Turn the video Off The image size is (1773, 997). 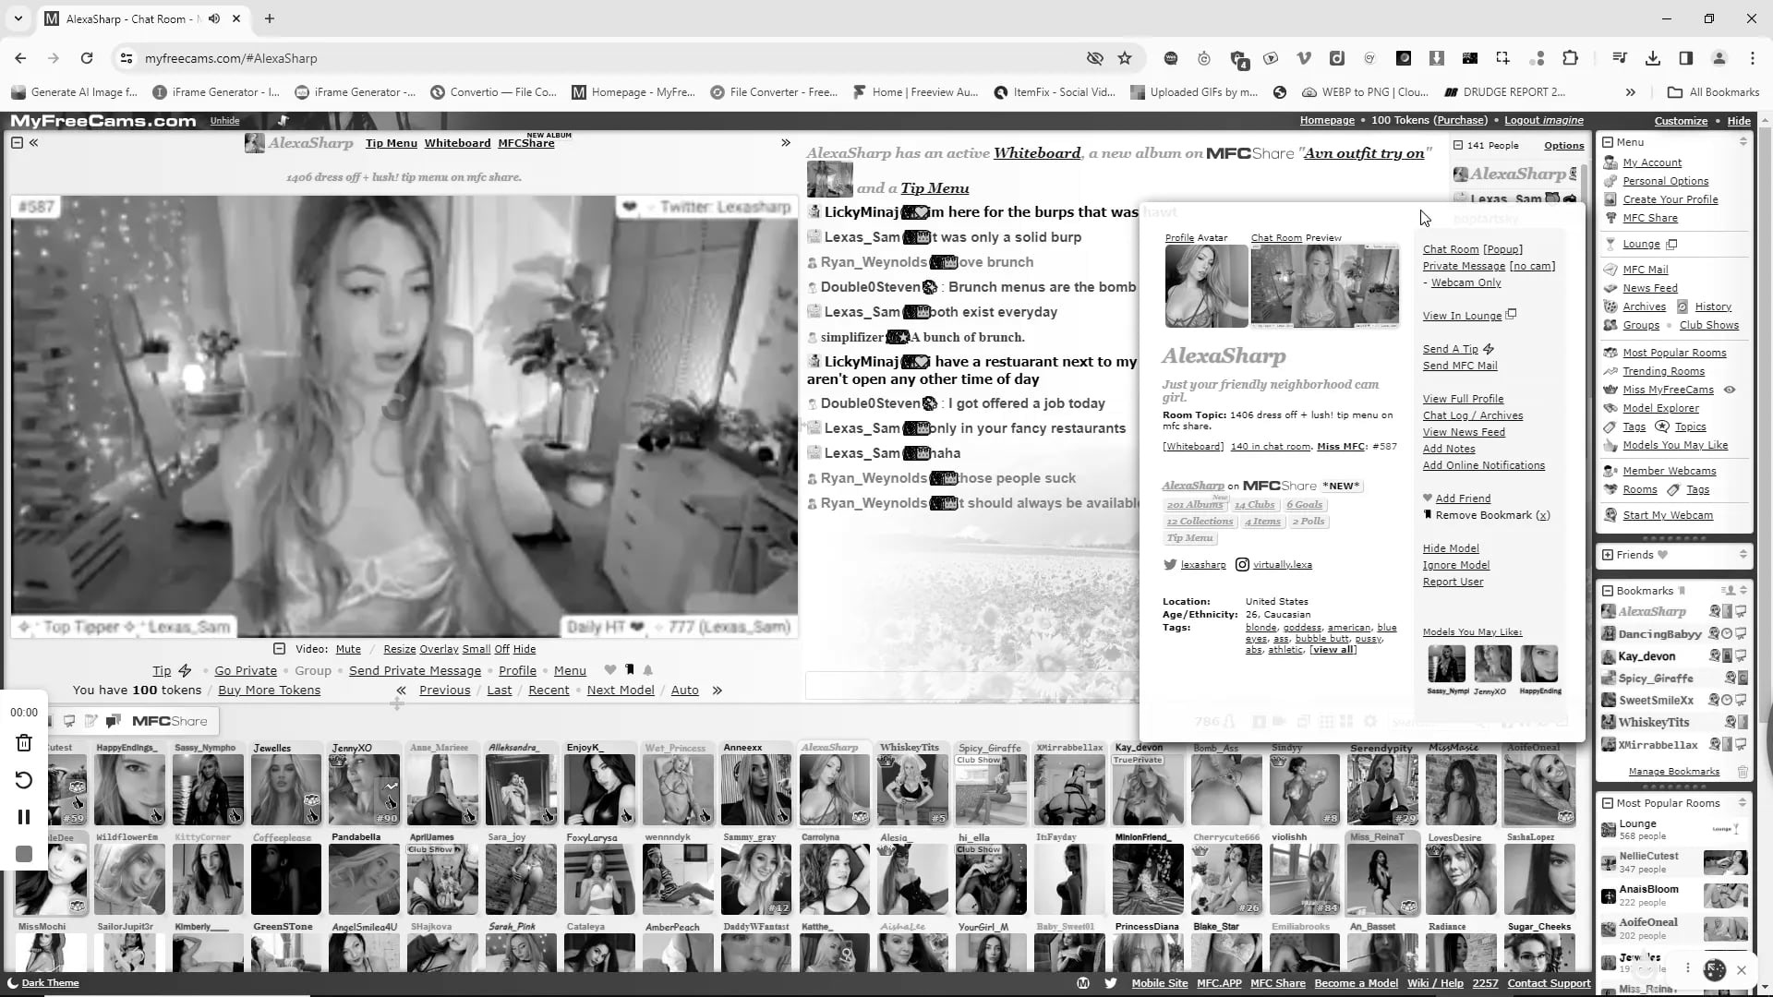(501, 649)
